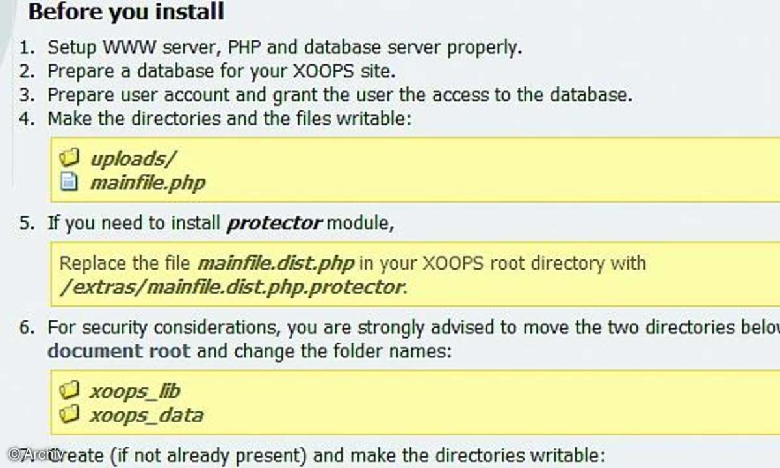Click the xoops_data directory name
The image size is (780, 468).
tap(146, 415)
